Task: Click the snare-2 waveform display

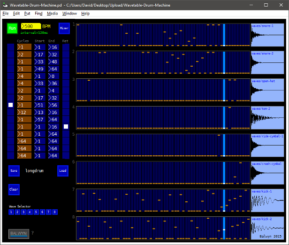Action: coord(267,63)
